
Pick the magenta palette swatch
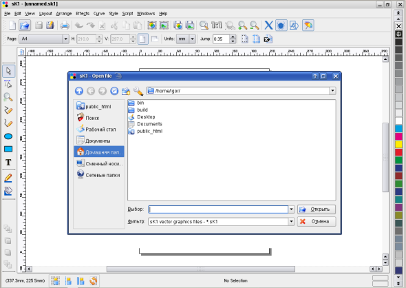(398, 136)
